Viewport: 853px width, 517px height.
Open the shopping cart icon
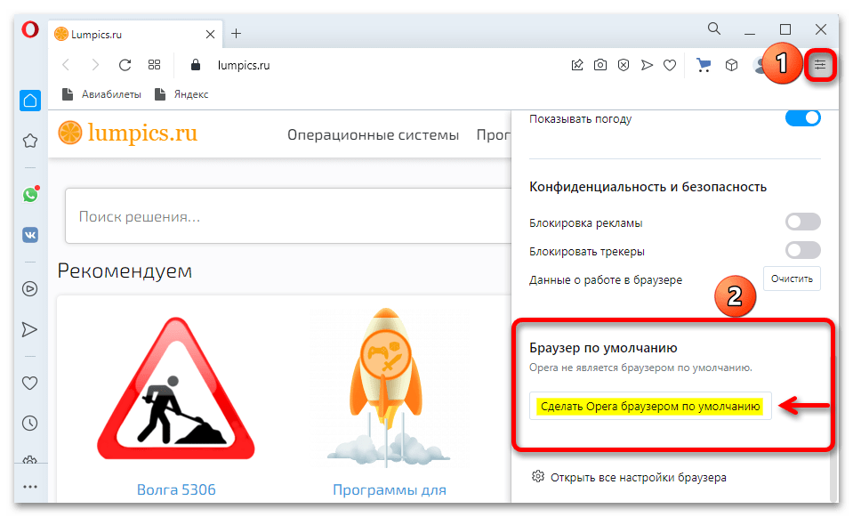tap(704, 65)
